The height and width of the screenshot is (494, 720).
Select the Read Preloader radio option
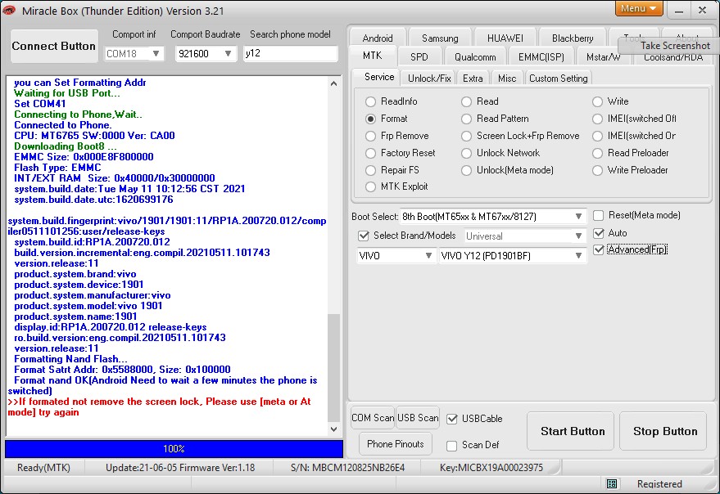pos(597,153)
